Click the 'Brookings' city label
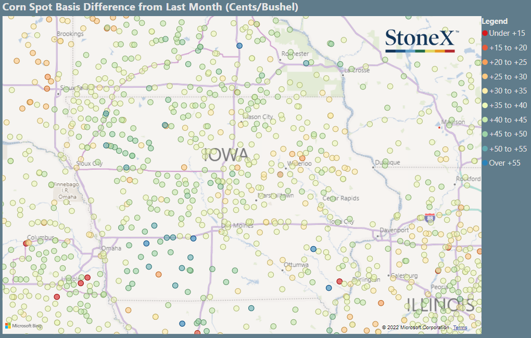Viewport: 531px width, 338px height. pyautogui.click(x=70, y=34)
